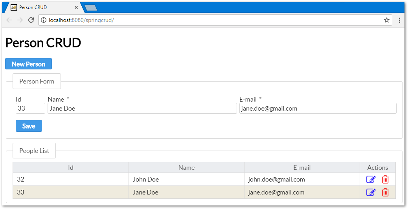
Task: Delete the John Doe row
Action: (x=385, y=180)
